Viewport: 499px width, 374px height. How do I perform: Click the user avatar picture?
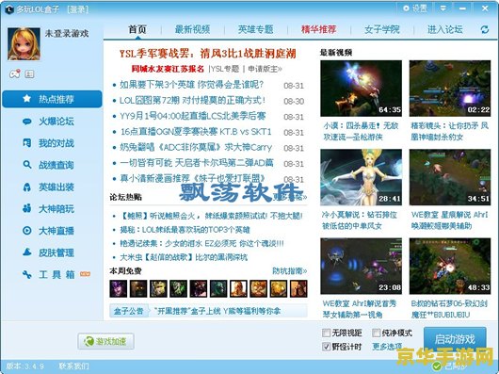[24, 44]
